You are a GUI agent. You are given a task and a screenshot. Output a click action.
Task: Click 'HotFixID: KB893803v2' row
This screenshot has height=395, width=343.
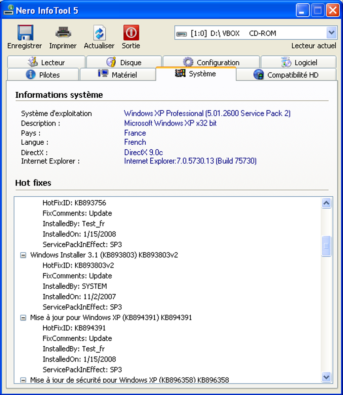click(78, 265)
